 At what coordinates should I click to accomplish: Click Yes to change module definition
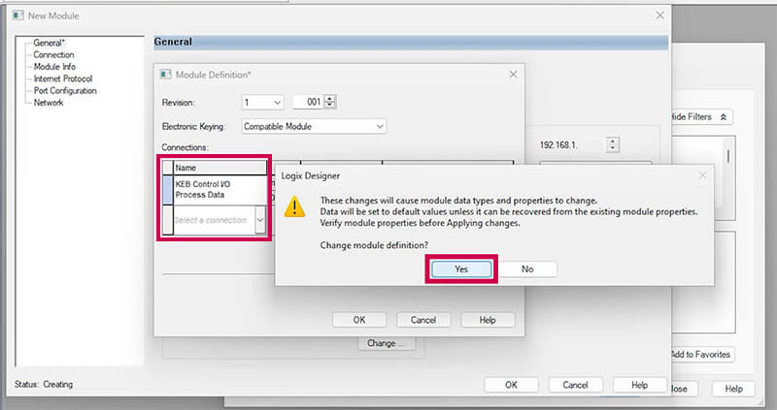tap(461, 269)
